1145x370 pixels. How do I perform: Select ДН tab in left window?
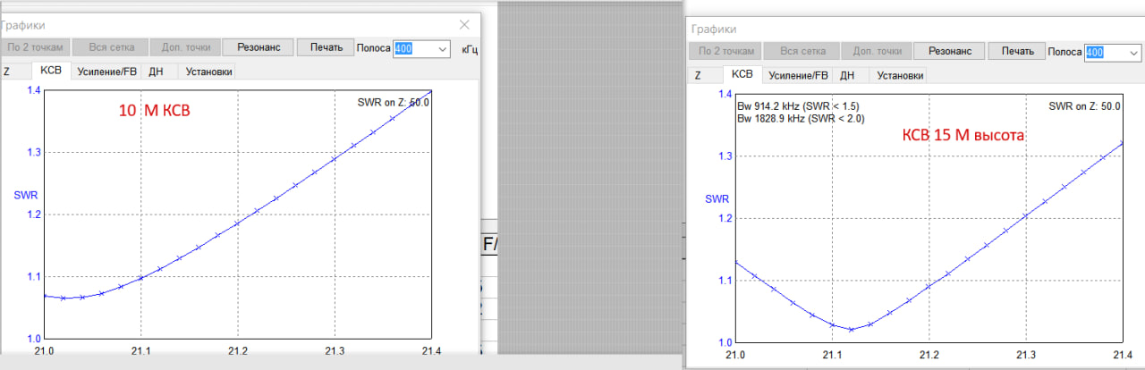click(156, 71)
